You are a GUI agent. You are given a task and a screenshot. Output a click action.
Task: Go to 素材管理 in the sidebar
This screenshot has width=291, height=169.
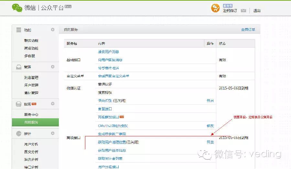(x=31, y=93)
